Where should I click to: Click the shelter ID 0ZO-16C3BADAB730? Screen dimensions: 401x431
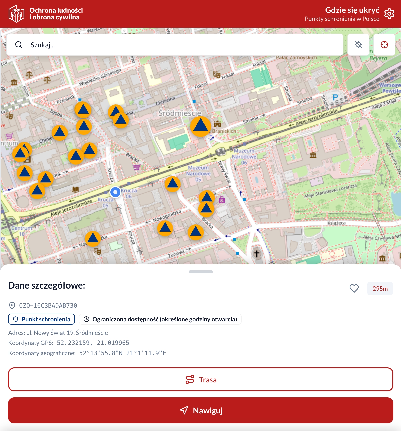(48, 305)
